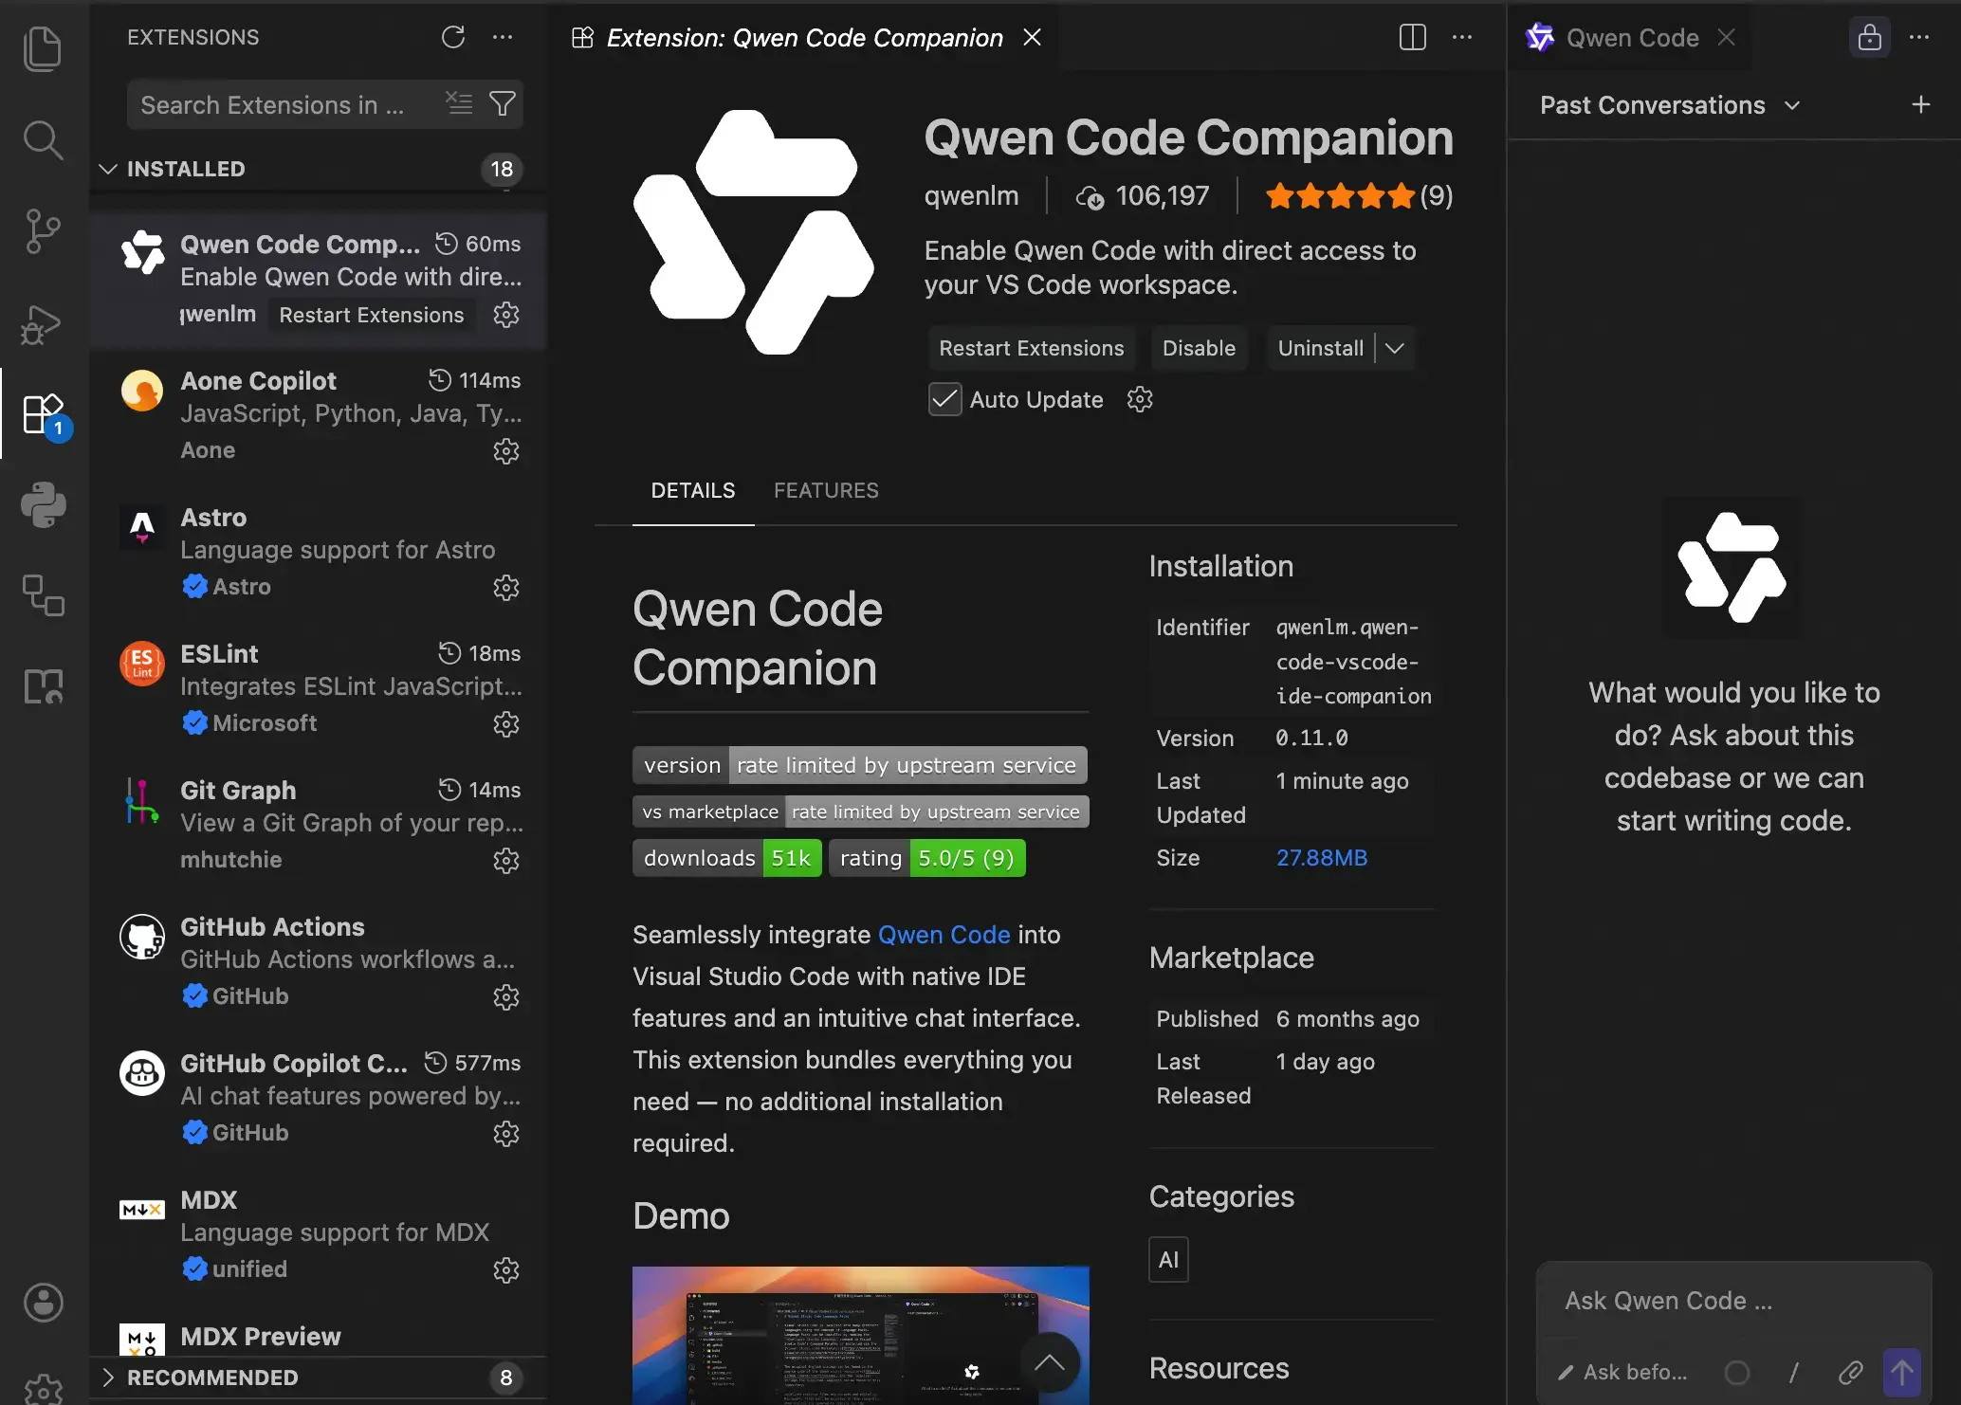Click the 'qwenlm.qwen-code-vscode-ide-companion' identifier
Viewport: 1961px width, 1405px height.
[1353, 662]
